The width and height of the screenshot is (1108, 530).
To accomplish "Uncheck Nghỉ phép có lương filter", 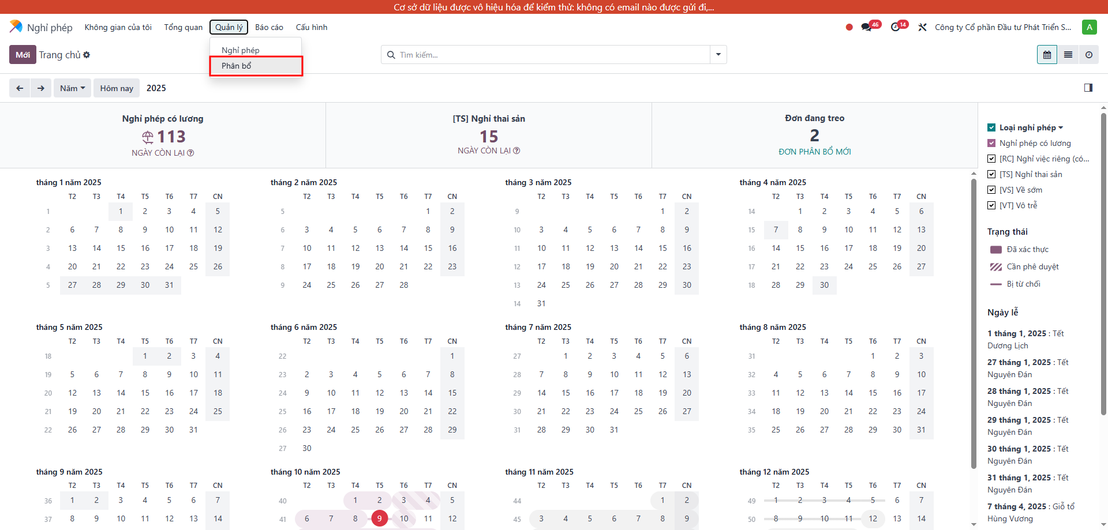I will coord(991,143).
